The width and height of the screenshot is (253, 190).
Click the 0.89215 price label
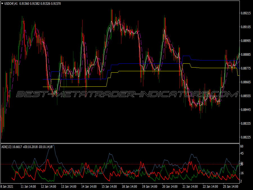[x=246, y=13]
